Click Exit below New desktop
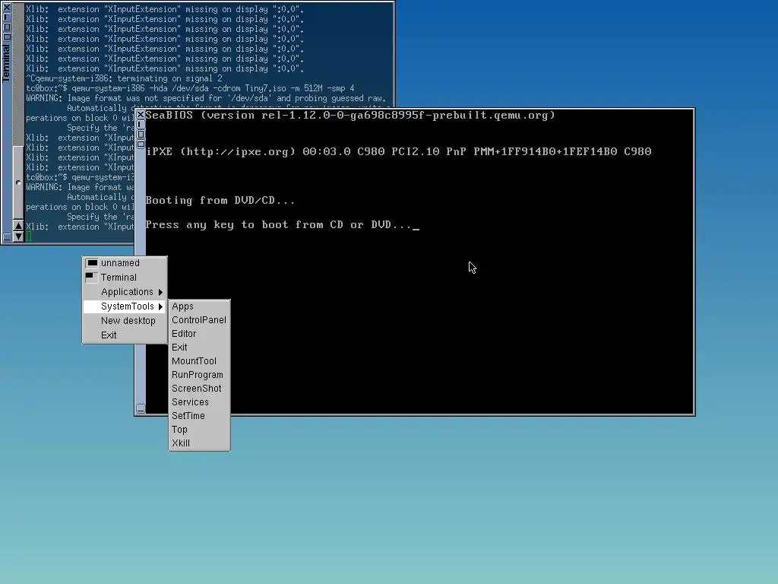778x584 pixels. (125, 335)
